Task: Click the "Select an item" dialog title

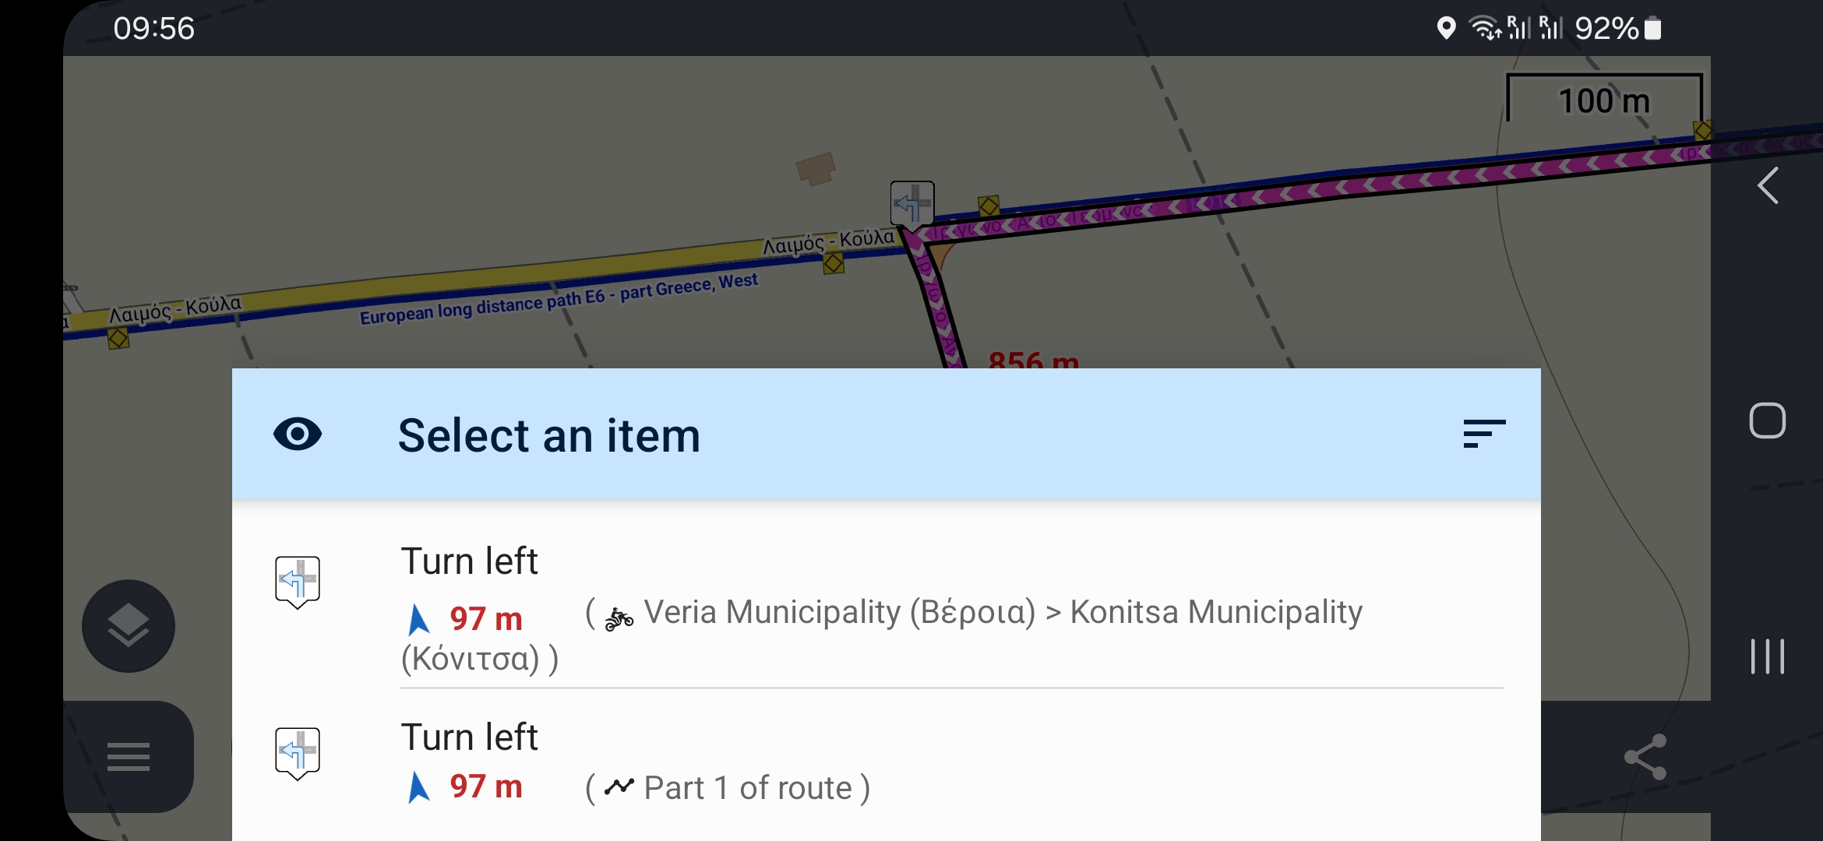Action: coord(548,435)
